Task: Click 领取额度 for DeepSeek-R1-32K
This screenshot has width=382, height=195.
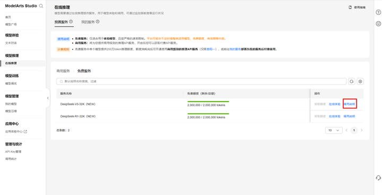Action: click(320, 116)
